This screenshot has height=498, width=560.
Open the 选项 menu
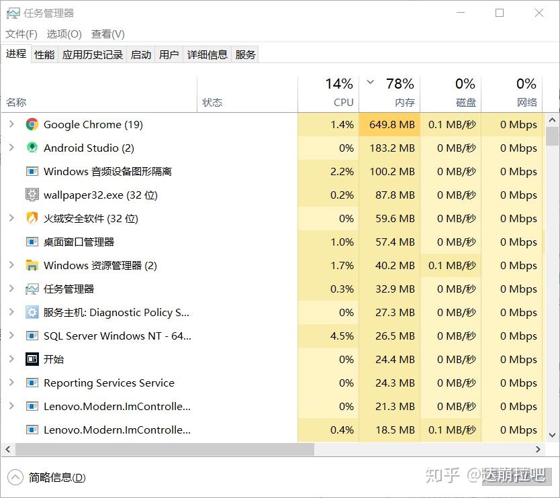point(64,34)
